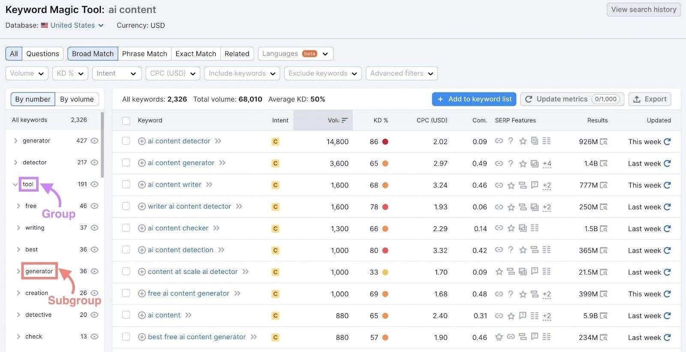Click the keyword groups panel scrollbar
Screen dimensions: 686x352
[x=102, y=145]
